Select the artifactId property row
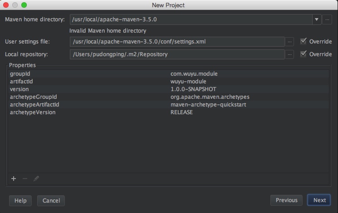Viewport: 338px width, 213px height. click(169, 82)
